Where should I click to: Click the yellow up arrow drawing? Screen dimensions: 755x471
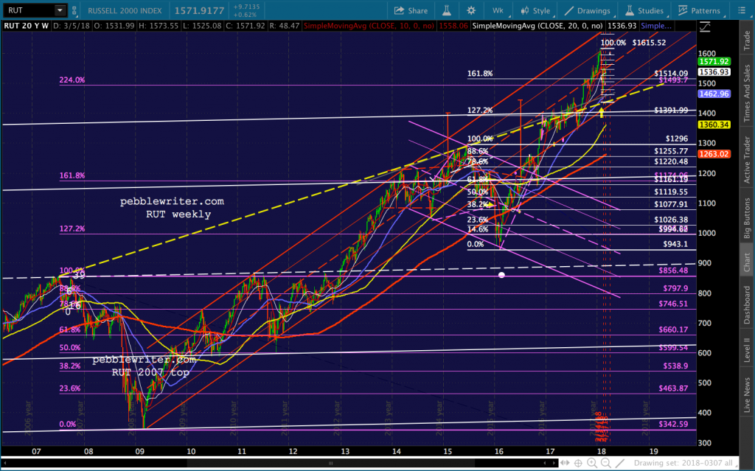click(602, 112)
